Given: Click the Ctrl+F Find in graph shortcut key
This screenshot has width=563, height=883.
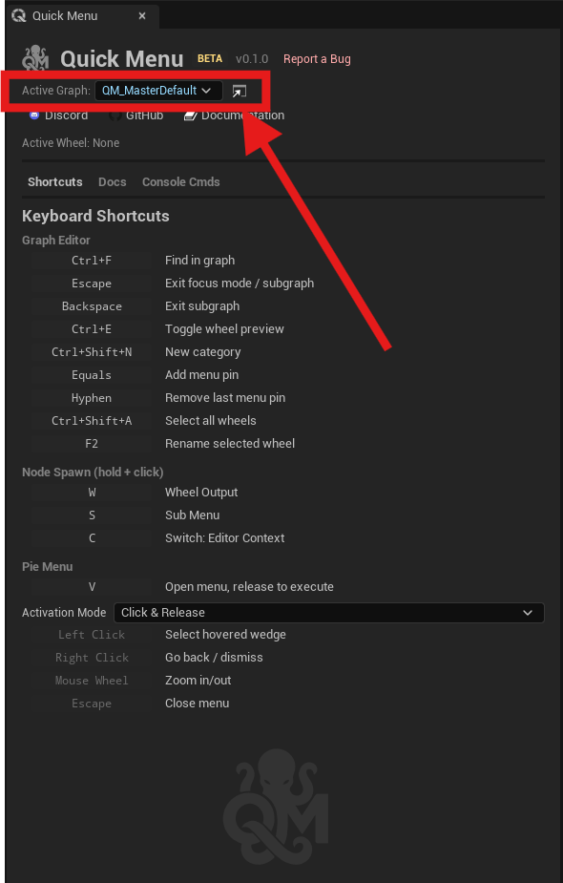Looking at the screenshot, I should tap(91, 260).
